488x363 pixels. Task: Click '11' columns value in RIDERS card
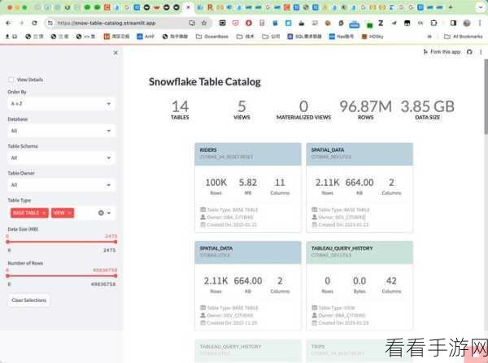(x=280, y=183)
